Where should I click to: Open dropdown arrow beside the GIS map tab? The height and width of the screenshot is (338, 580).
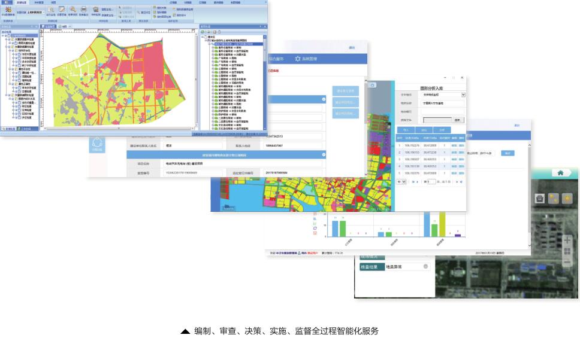71,26
